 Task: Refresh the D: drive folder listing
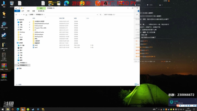point(100,15)
